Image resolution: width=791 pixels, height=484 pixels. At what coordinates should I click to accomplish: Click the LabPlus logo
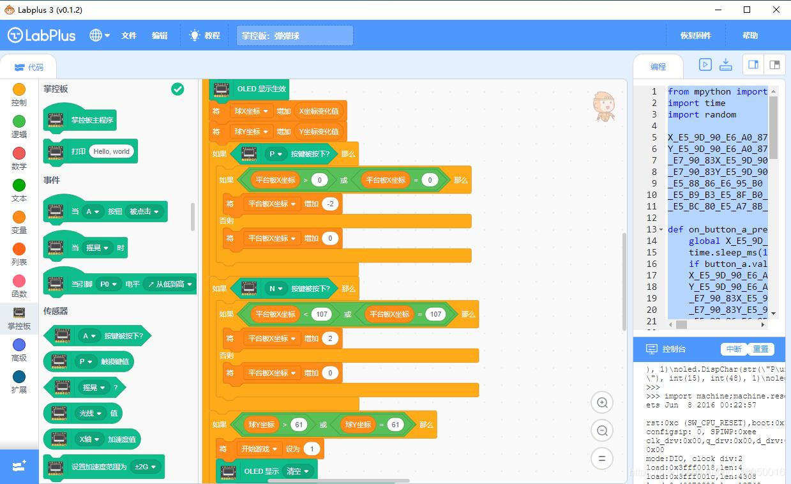(41, 36)
